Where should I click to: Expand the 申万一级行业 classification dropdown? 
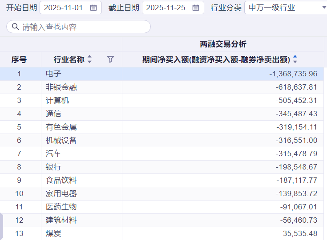tap(324, 8)
